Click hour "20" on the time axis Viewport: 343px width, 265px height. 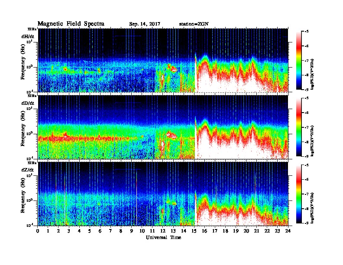tap(246, 231)
